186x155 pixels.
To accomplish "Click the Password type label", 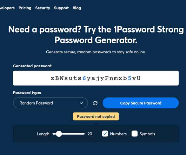I will 27,93.
